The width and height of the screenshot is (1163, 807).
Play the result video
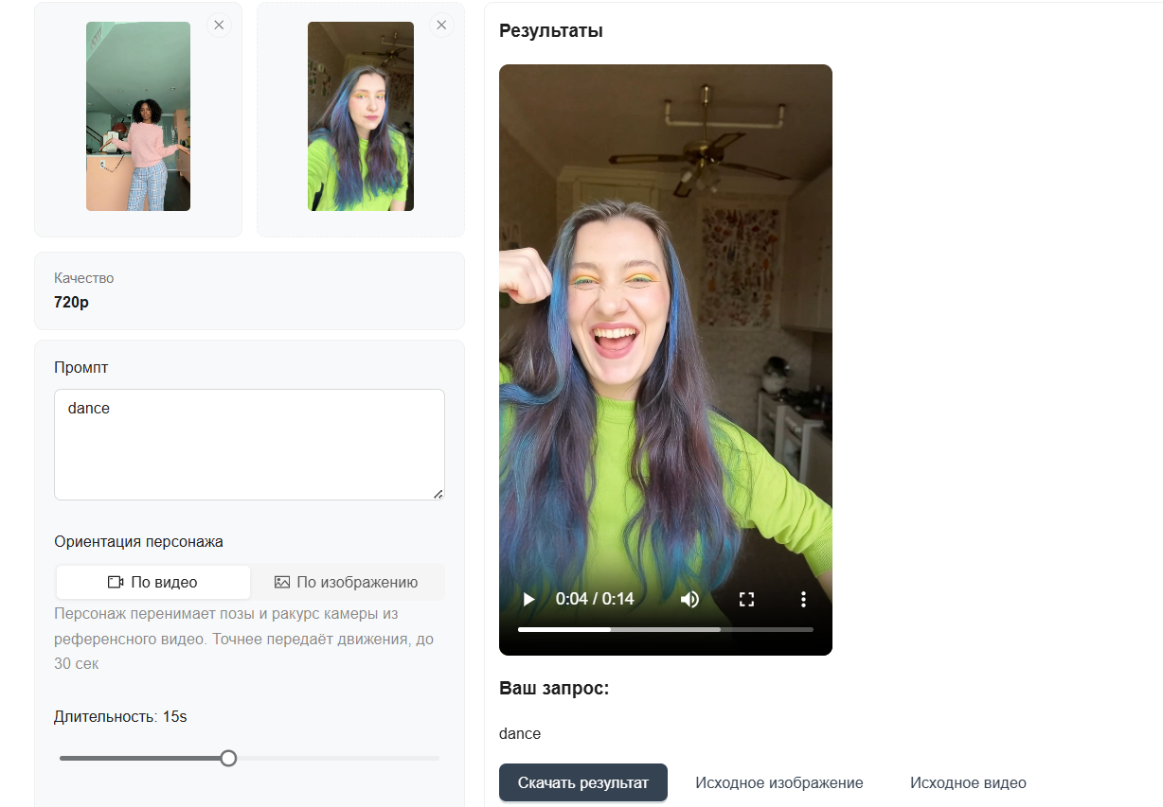529,599
